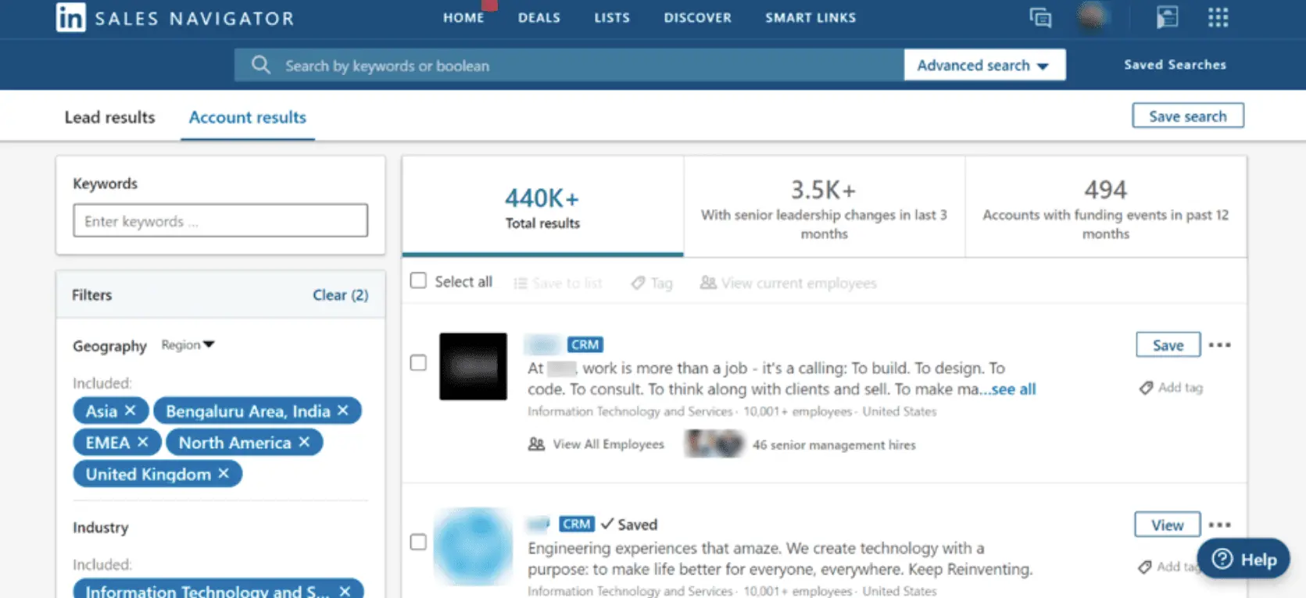Open the Geography Region dropdown
The height and width of the screenshot is (598, 1306).
pyautogui.click(x=188, y=344)
